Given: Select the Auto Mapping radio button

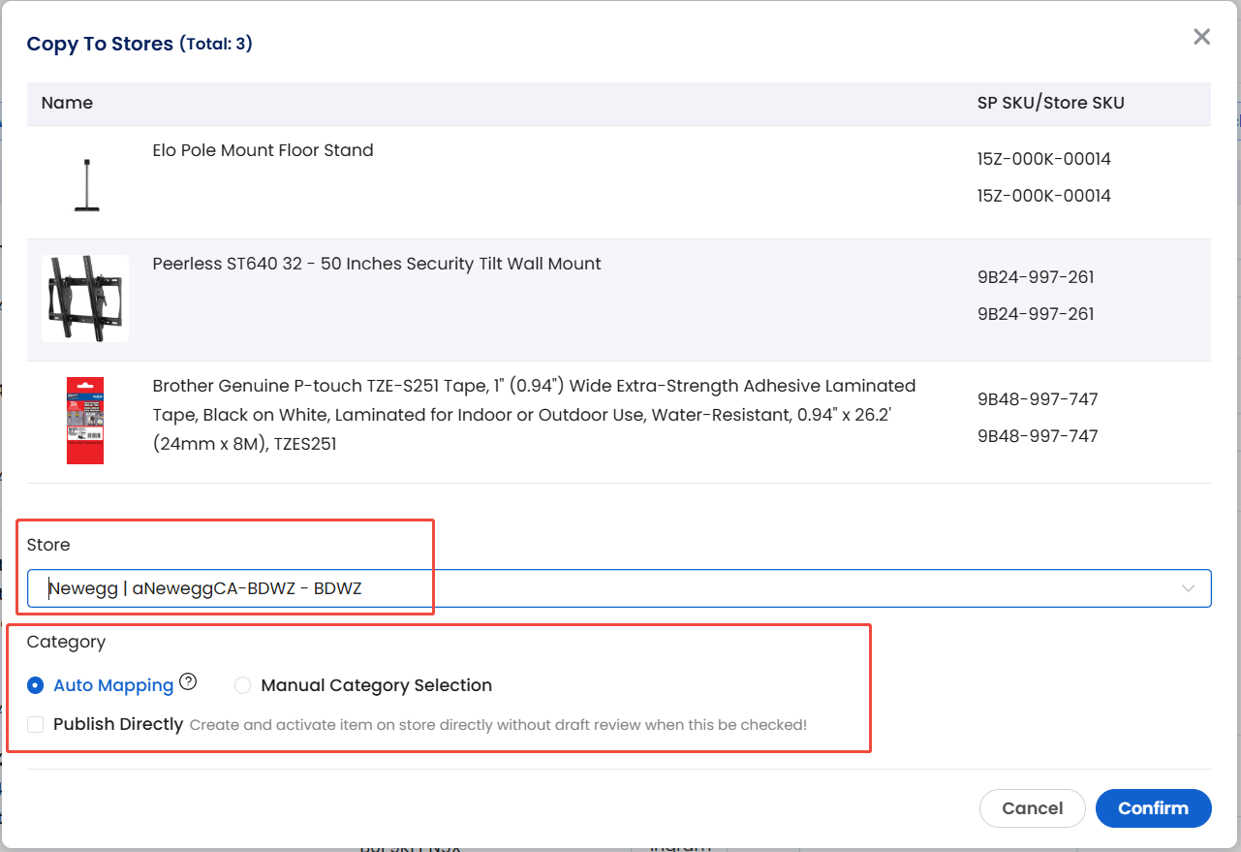Looking at the screenshot, I should (36, 685).
